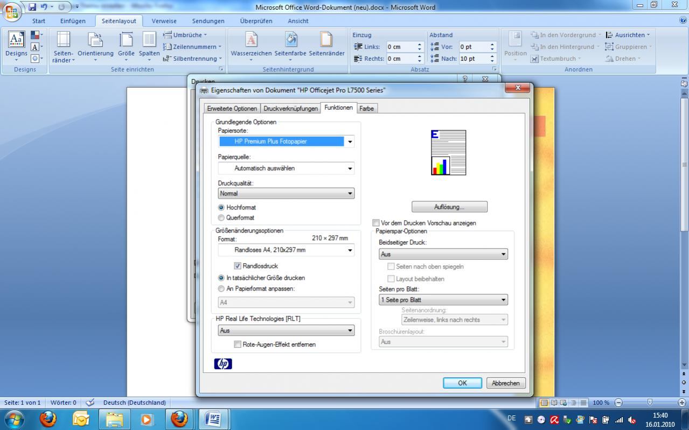Open Windows Start menu orb
This screenshot has width=689, height=430.
point(15,419)
